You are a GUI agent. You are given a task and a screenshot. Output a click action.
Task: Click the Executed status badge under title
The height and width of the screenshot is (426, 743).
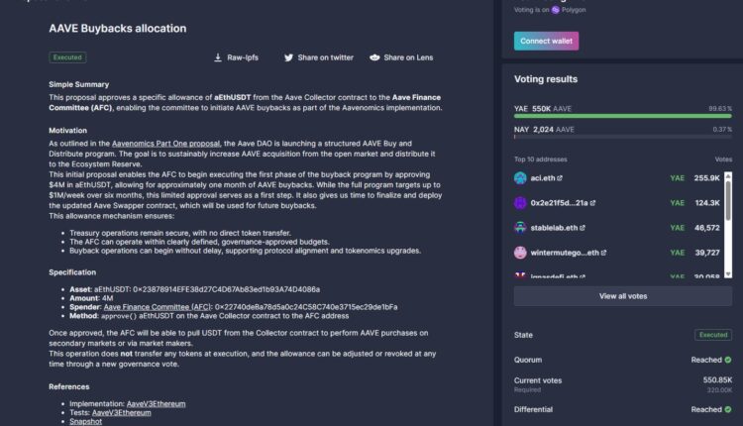[x=67, y=57]
